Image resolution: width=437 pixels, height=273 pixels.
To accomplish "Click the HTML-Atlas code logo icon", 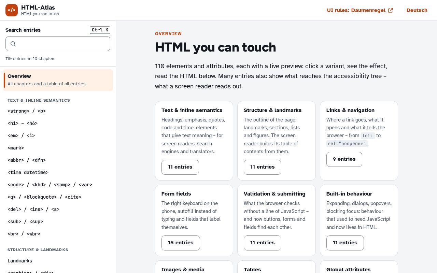I will point(12,10).
